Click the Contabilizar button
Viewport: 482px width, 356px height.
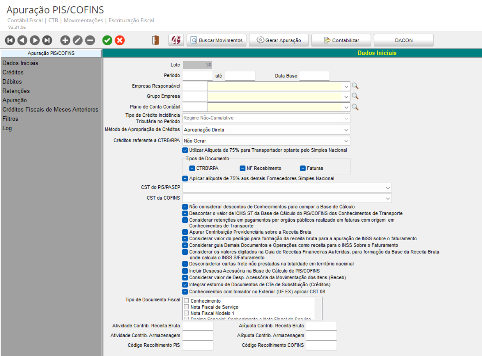341,40
